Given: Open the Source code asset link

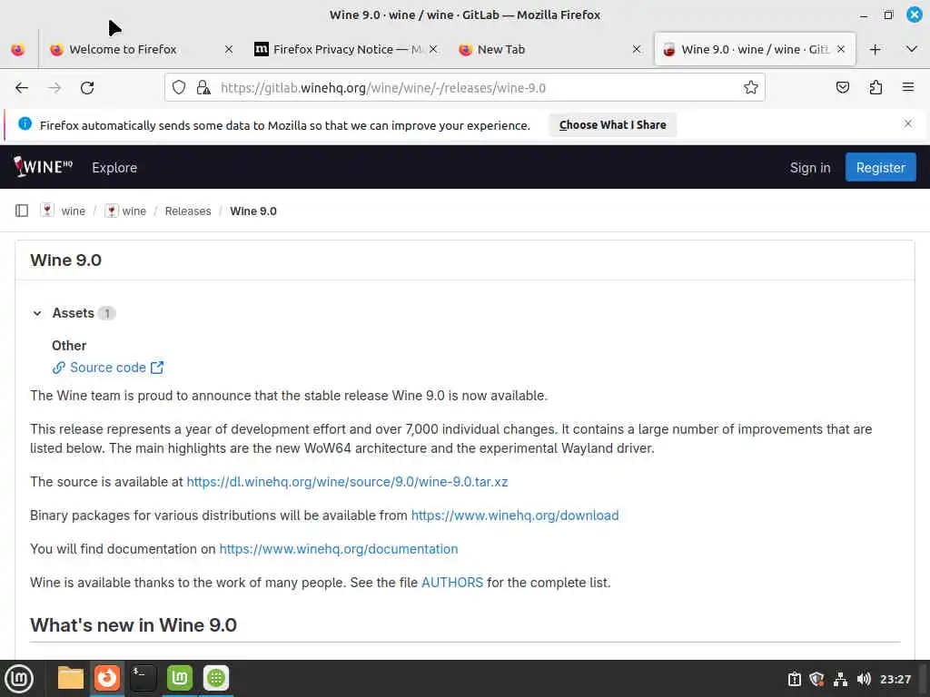Looking at the screenshot, I should click(x=108, y=368).
